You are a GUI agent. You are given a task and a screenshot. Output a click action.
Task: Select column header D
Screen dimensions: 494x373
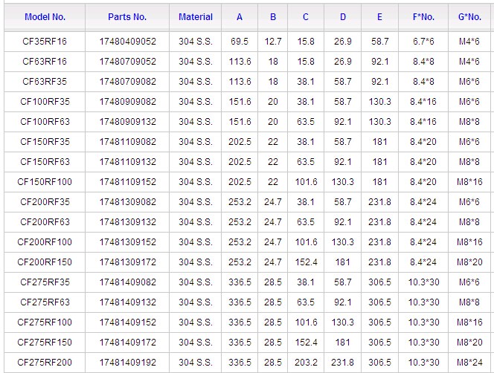(x=342, y=16)
